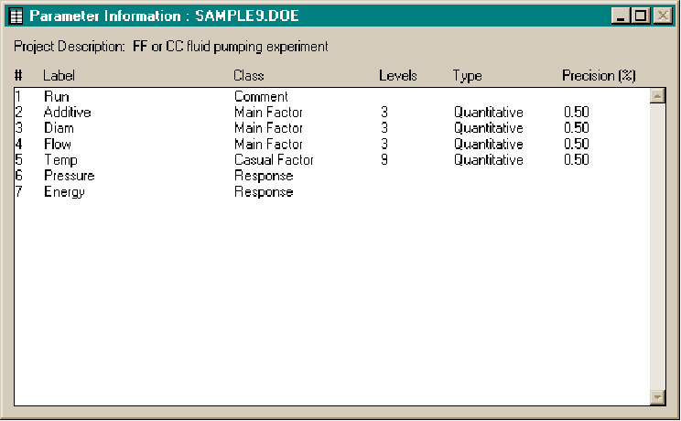Click the project description text
This screenshot has height=421, width=681.
[231, 47]
